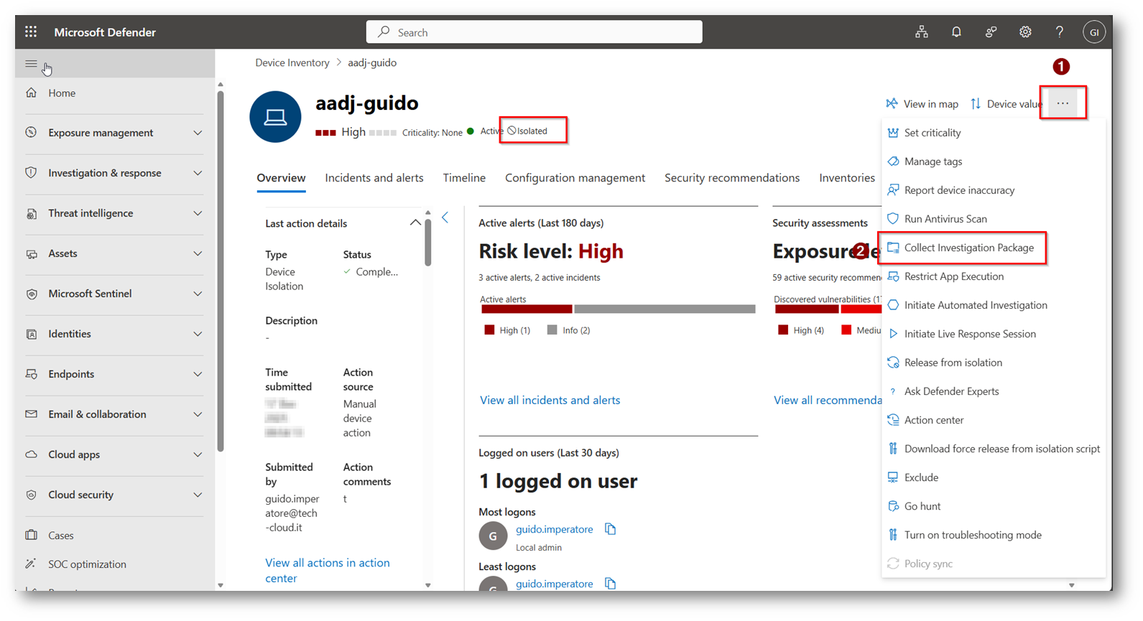Click the Device value sort icon
Screen dimensions: 1143x621
click(976, 103)
